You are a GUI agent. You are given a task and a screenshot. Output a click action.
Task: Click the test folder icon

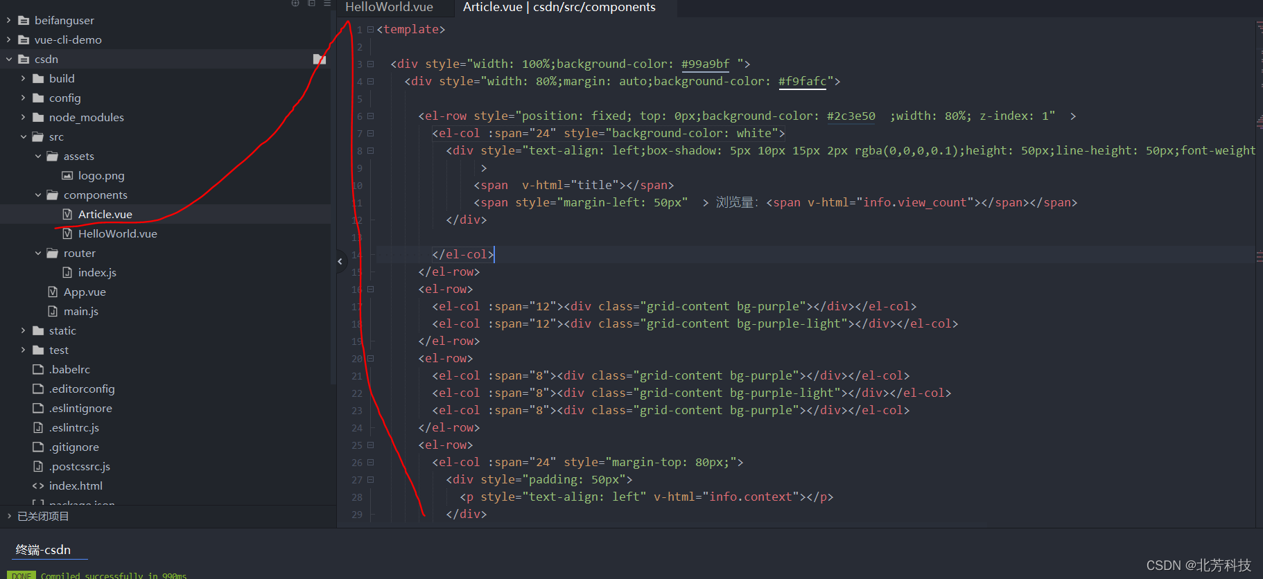pyautogui.click(x=38, y=350)
